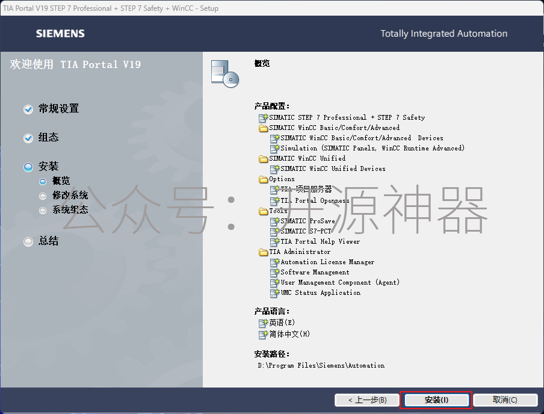Click the language icon beside 英语(E)

click(x=264, y=323)
